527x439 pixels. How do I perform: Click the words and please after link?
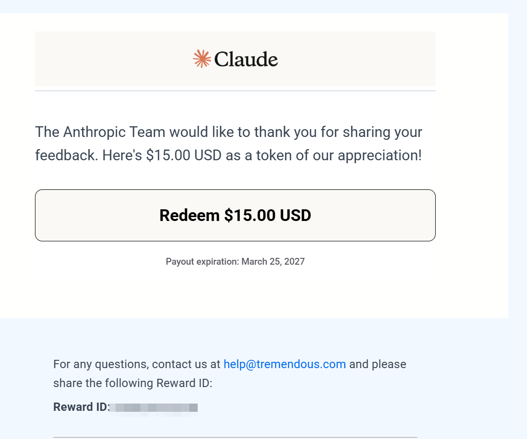pos(378,364)
